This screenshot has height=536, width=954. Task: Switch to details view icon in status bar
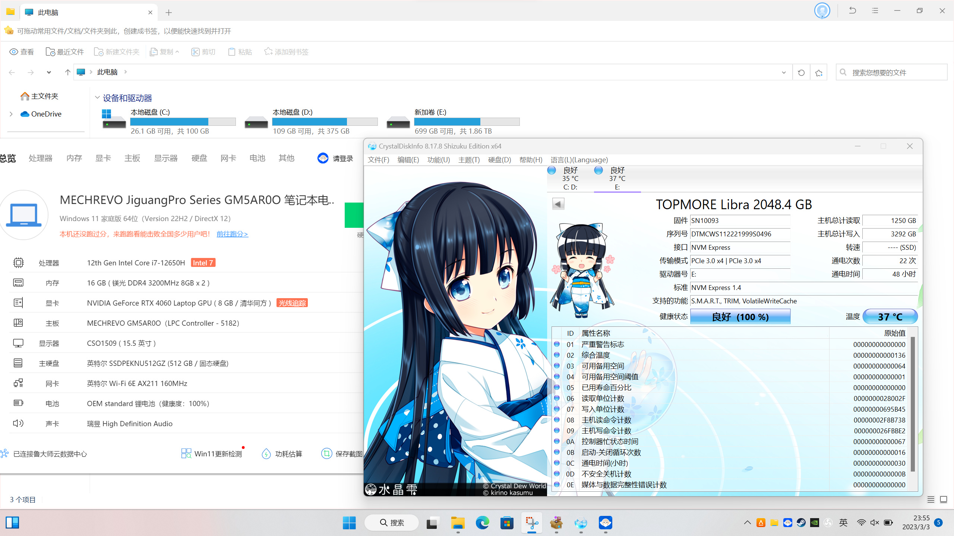pos(931,500)
